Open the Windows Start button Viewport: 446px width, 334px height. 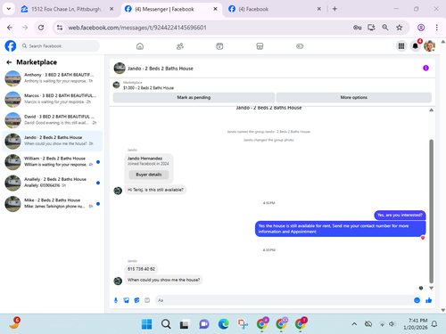pos(146,324)
